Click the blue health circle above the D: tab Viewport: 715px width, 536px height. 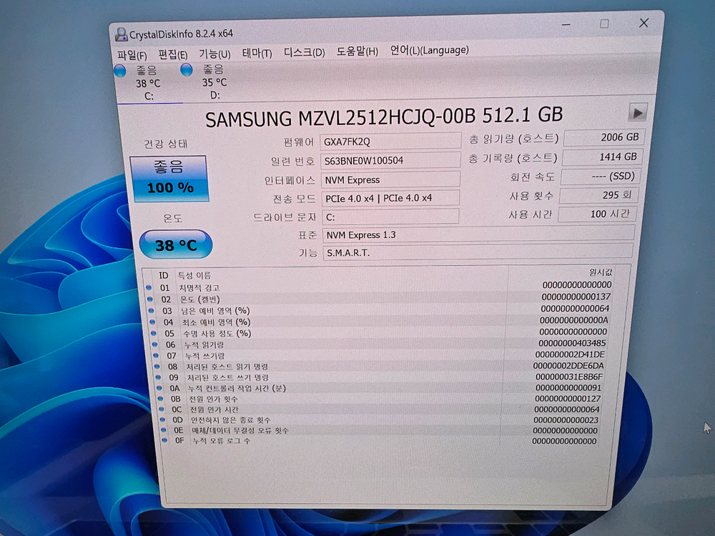tap(186, 71)
